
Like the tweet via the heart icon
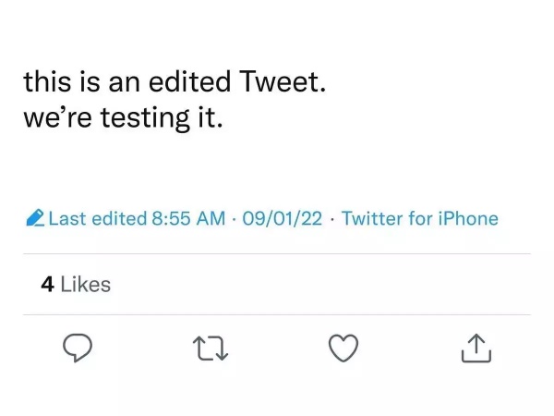pos(343,349)
